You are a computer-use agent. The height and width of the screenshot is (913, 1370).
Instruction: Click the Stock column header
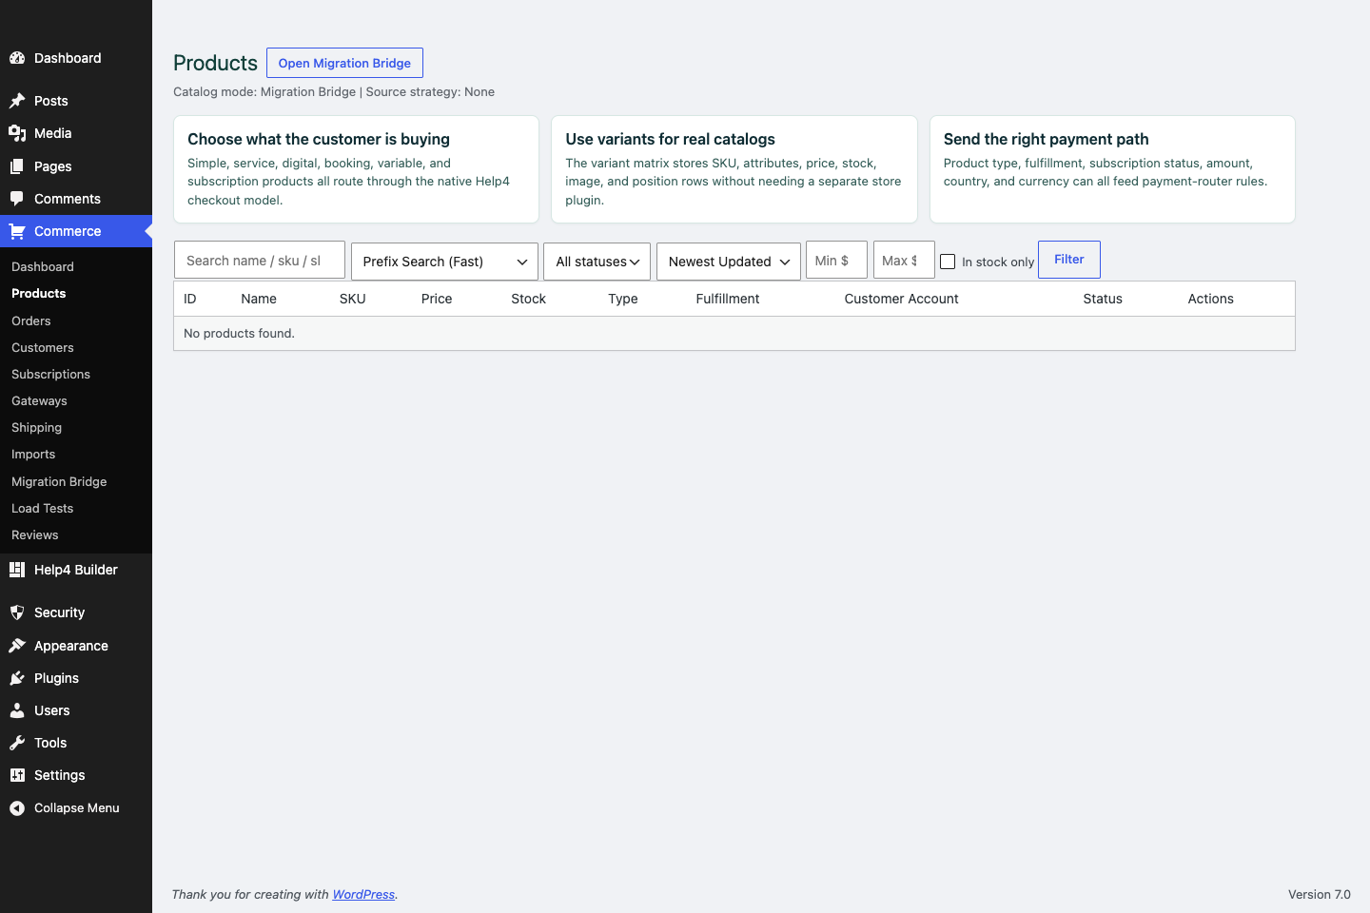(529, 299)
